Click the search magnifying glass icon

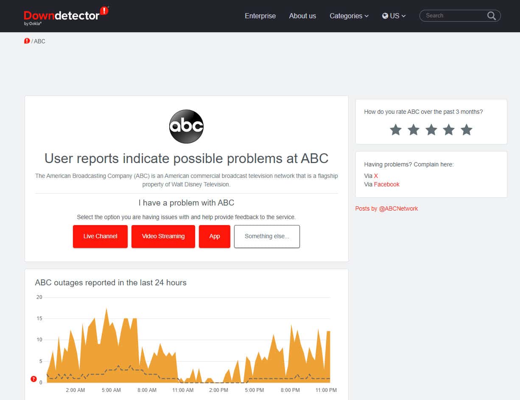(491, 15)
